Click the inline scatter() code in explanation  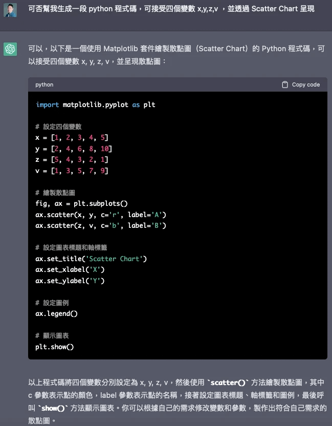coord(229,382)
